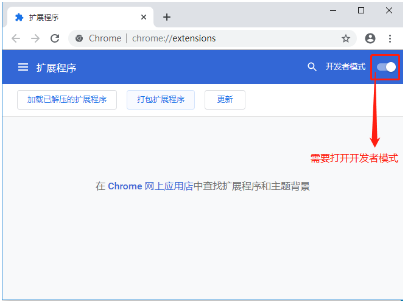
Task: Open a new tab with plus button
Action: pos(167,17)
